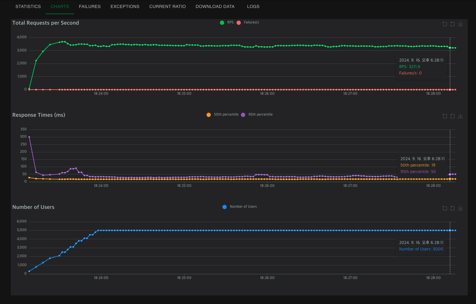Image resolution: width=476 pixels, height=304 pixels.
Task: Hide the Failures/s series via legend
Action: coord(248,22)
